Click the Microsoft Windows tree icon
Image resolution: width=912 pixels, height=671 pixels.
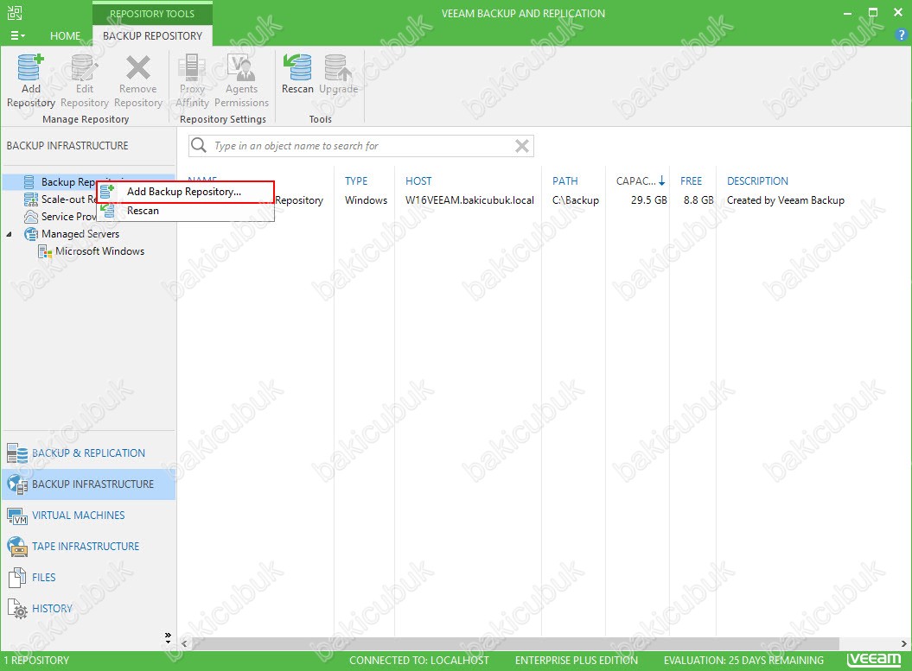[45, 251]
